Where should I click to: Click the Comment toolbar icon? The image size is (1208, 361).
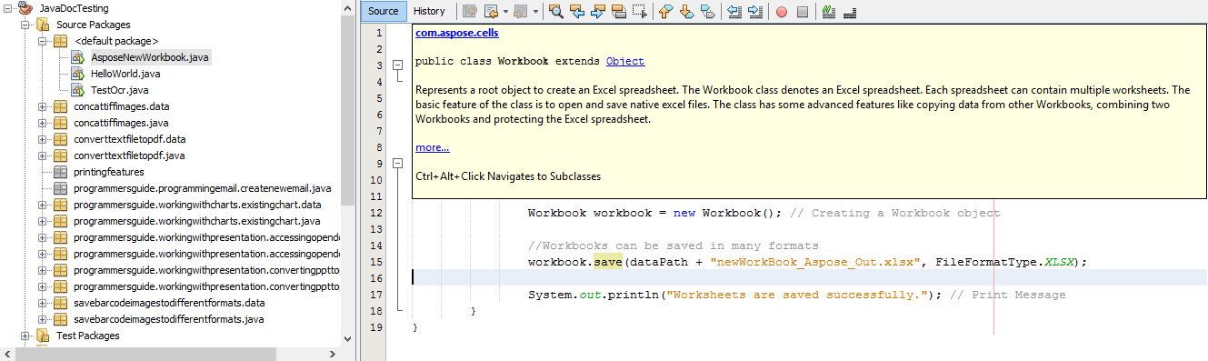tap(828, 12)
